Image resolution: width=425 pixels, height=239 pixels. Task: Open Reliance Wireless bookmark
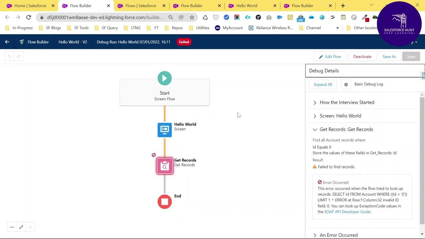point(271,28)
